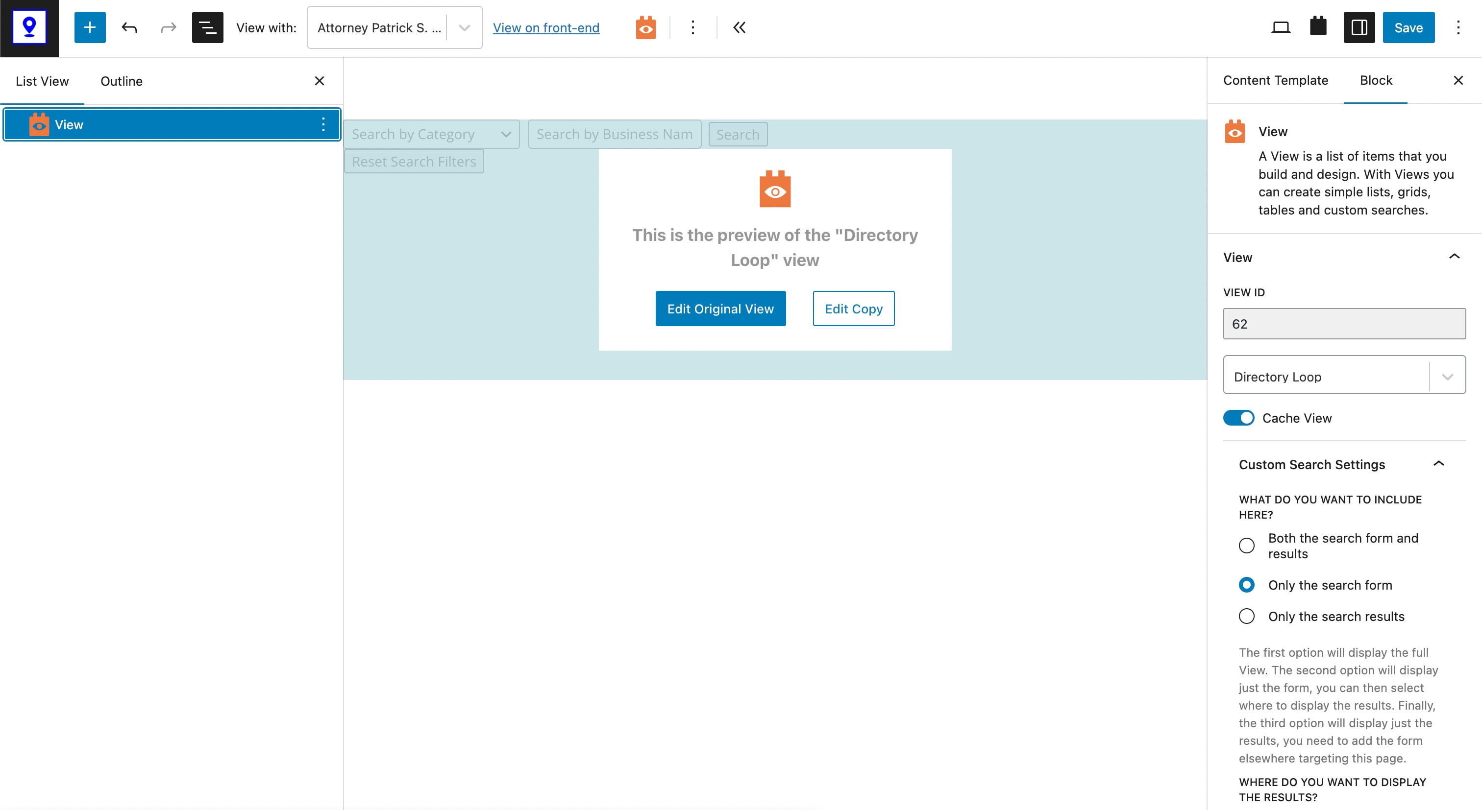Toggle the settings sidebar panel icon
The width and height of the screenshot is (1482, 810).
[x=1358, y=27]
